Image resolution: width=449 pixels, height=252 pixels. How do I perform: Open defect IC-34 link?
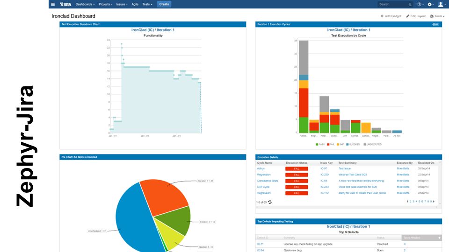coord(261,250)
